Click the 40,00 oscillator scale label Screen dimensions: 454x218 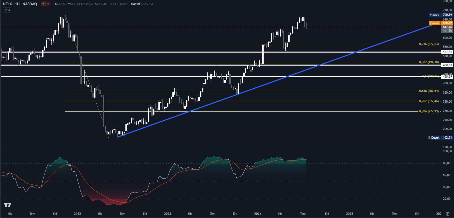click(x=447, y=187)
